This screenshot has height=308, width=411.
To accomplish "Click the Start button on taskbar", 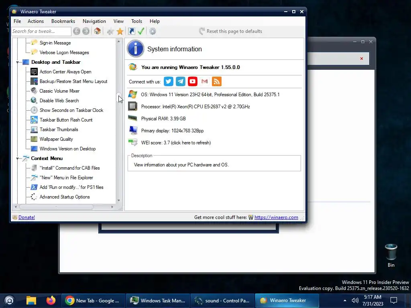I will tap(10, 300).
